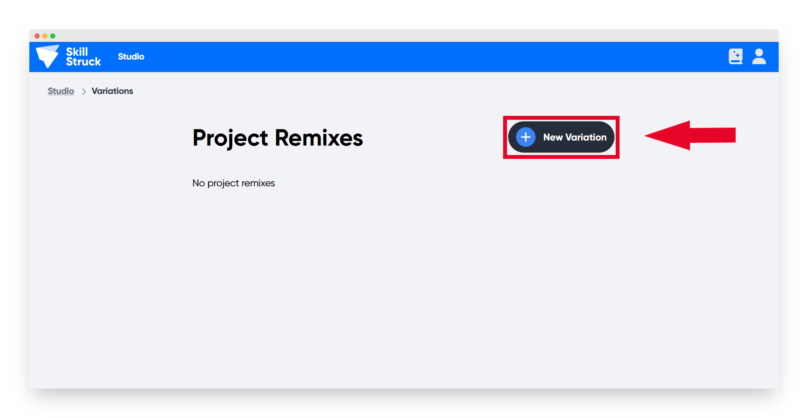Click the highlighted New Variation control
808x418 pixels.
(561, 137)
